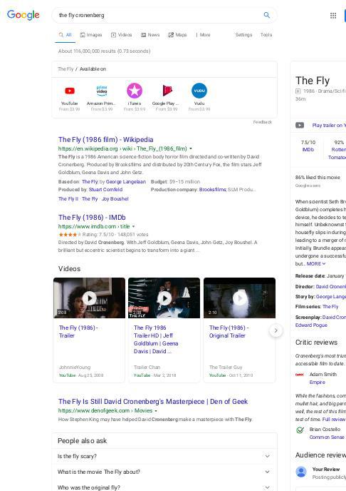Open 'The Fly II' sitelink
Viewport: 346px width, 491px height.
68,199
